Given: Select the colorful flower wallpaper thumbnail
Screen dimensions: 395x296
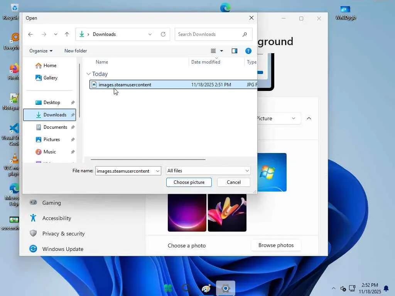Looking at the screenshot, I should pyautogui.click(x=227, y=213).
